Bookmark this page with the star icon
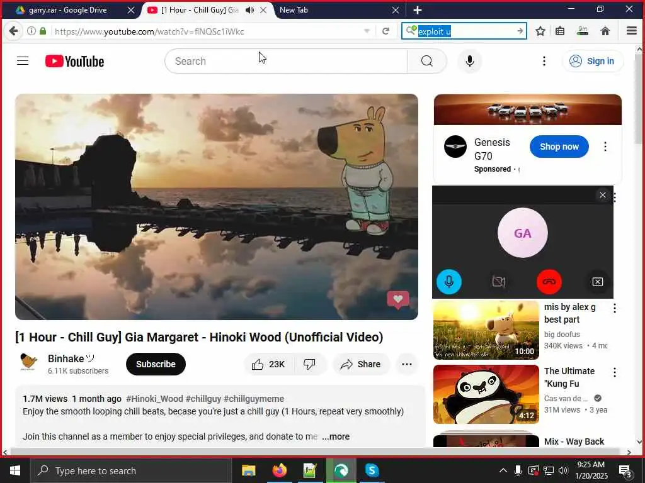Screen dimensions: 645x483 pyautogui.click(x=540, y=31)
